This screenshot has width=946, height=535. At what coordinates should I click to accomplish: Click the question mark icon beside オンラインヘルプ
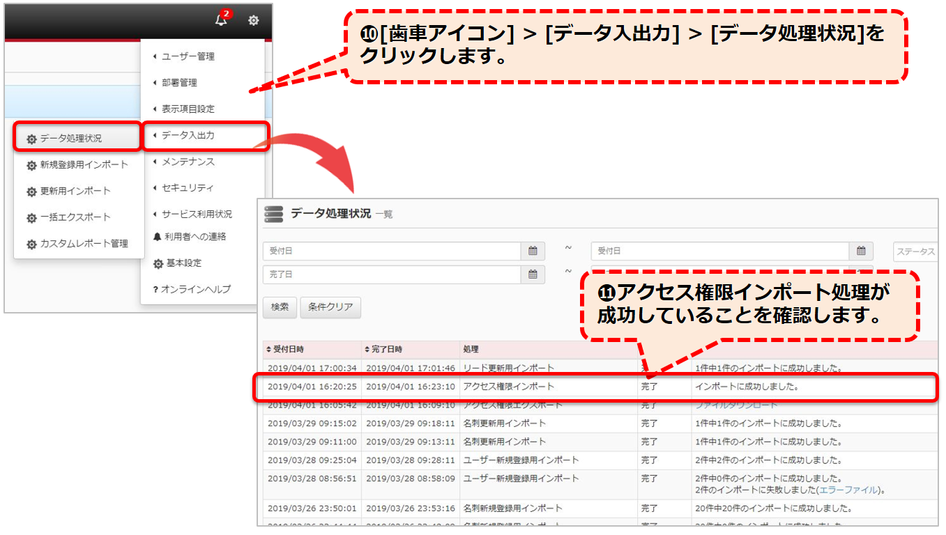155,289
